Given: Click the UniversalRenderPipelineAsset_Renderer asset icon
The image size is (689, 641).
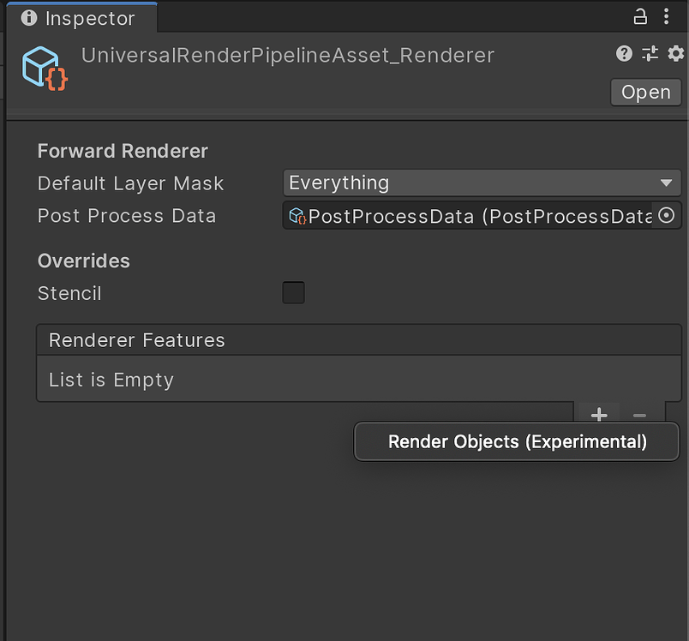Looking at the screenshot, I should pos(45,67).
